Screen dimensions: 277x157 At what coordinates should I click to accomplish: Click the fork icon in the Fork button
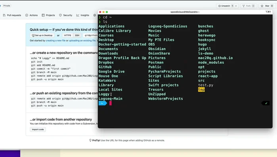tap(244, 6)
